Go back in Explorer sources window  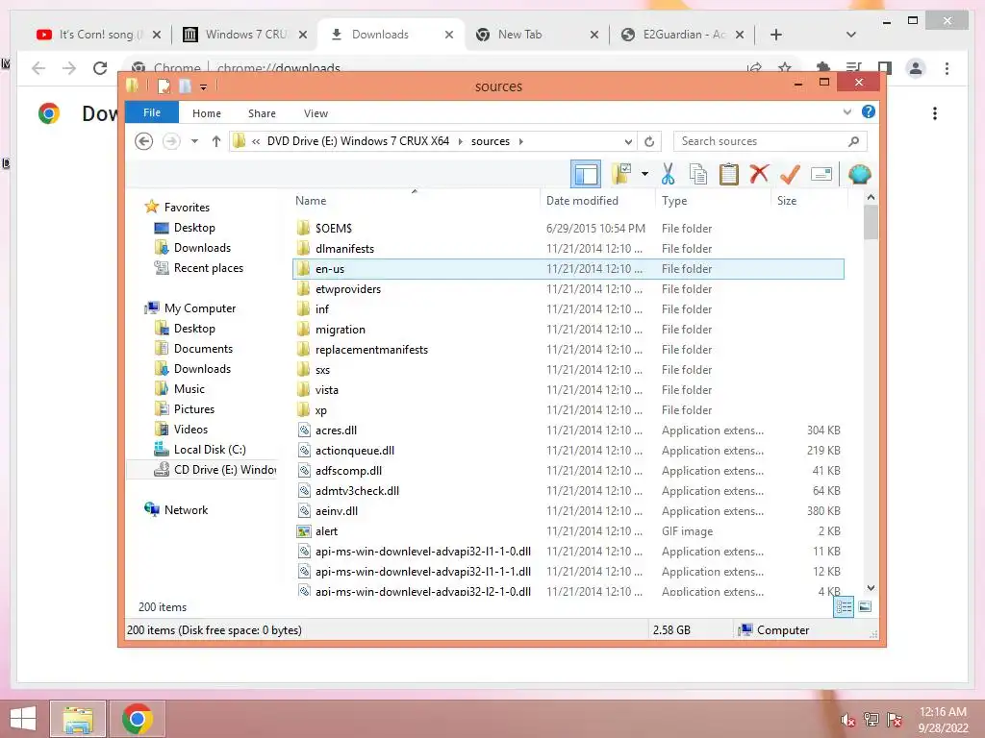144,141
